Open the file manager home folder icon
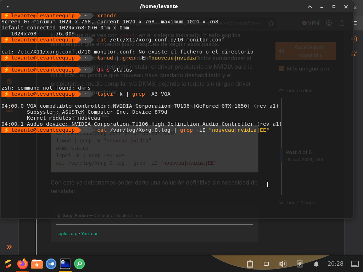Screen dimensions: 363x272 (x=37, y=263)
